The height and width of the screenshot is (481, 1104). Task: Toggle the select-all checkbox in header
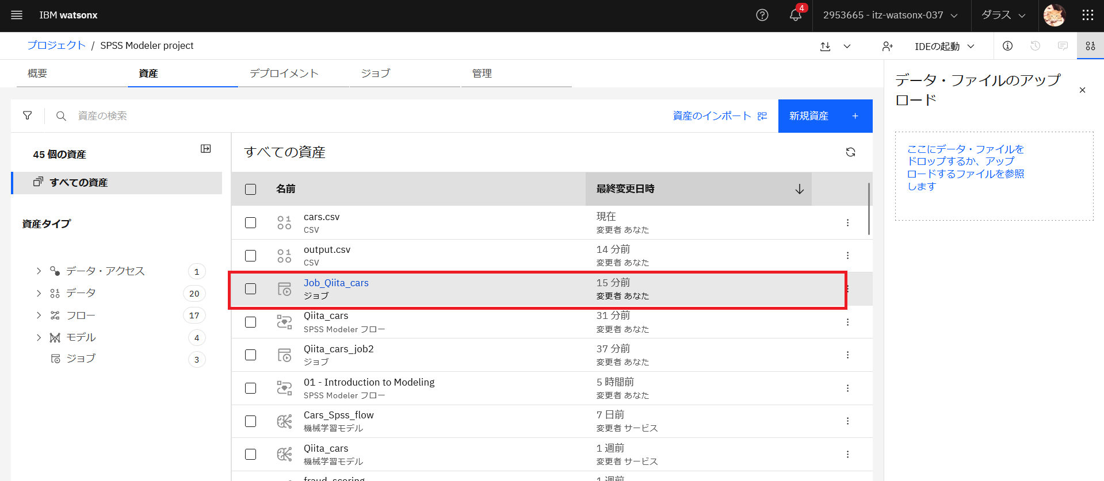point(250,189)
